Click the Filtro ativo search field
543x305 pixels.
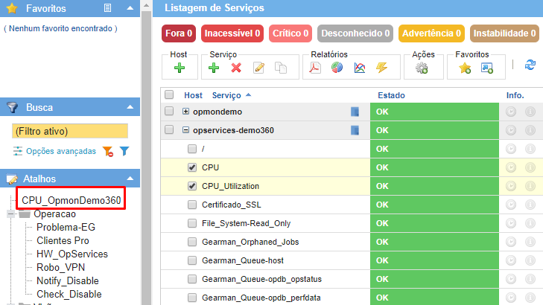pos(71,131)
